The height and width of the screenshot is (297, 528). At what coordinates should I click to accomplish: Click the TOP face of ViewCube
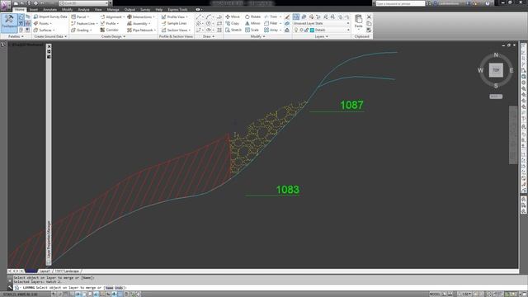(x=496, y=70)
